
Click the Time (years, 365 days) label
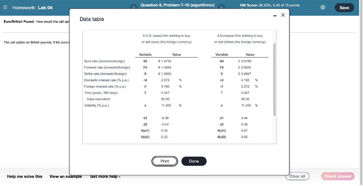coord(101,93)
